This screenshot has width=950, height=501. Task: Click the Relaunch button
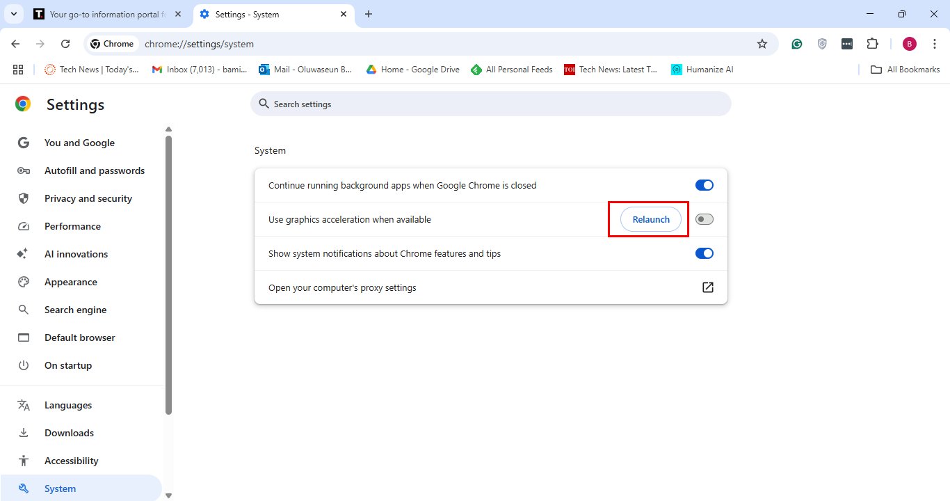tap(650, 218)
